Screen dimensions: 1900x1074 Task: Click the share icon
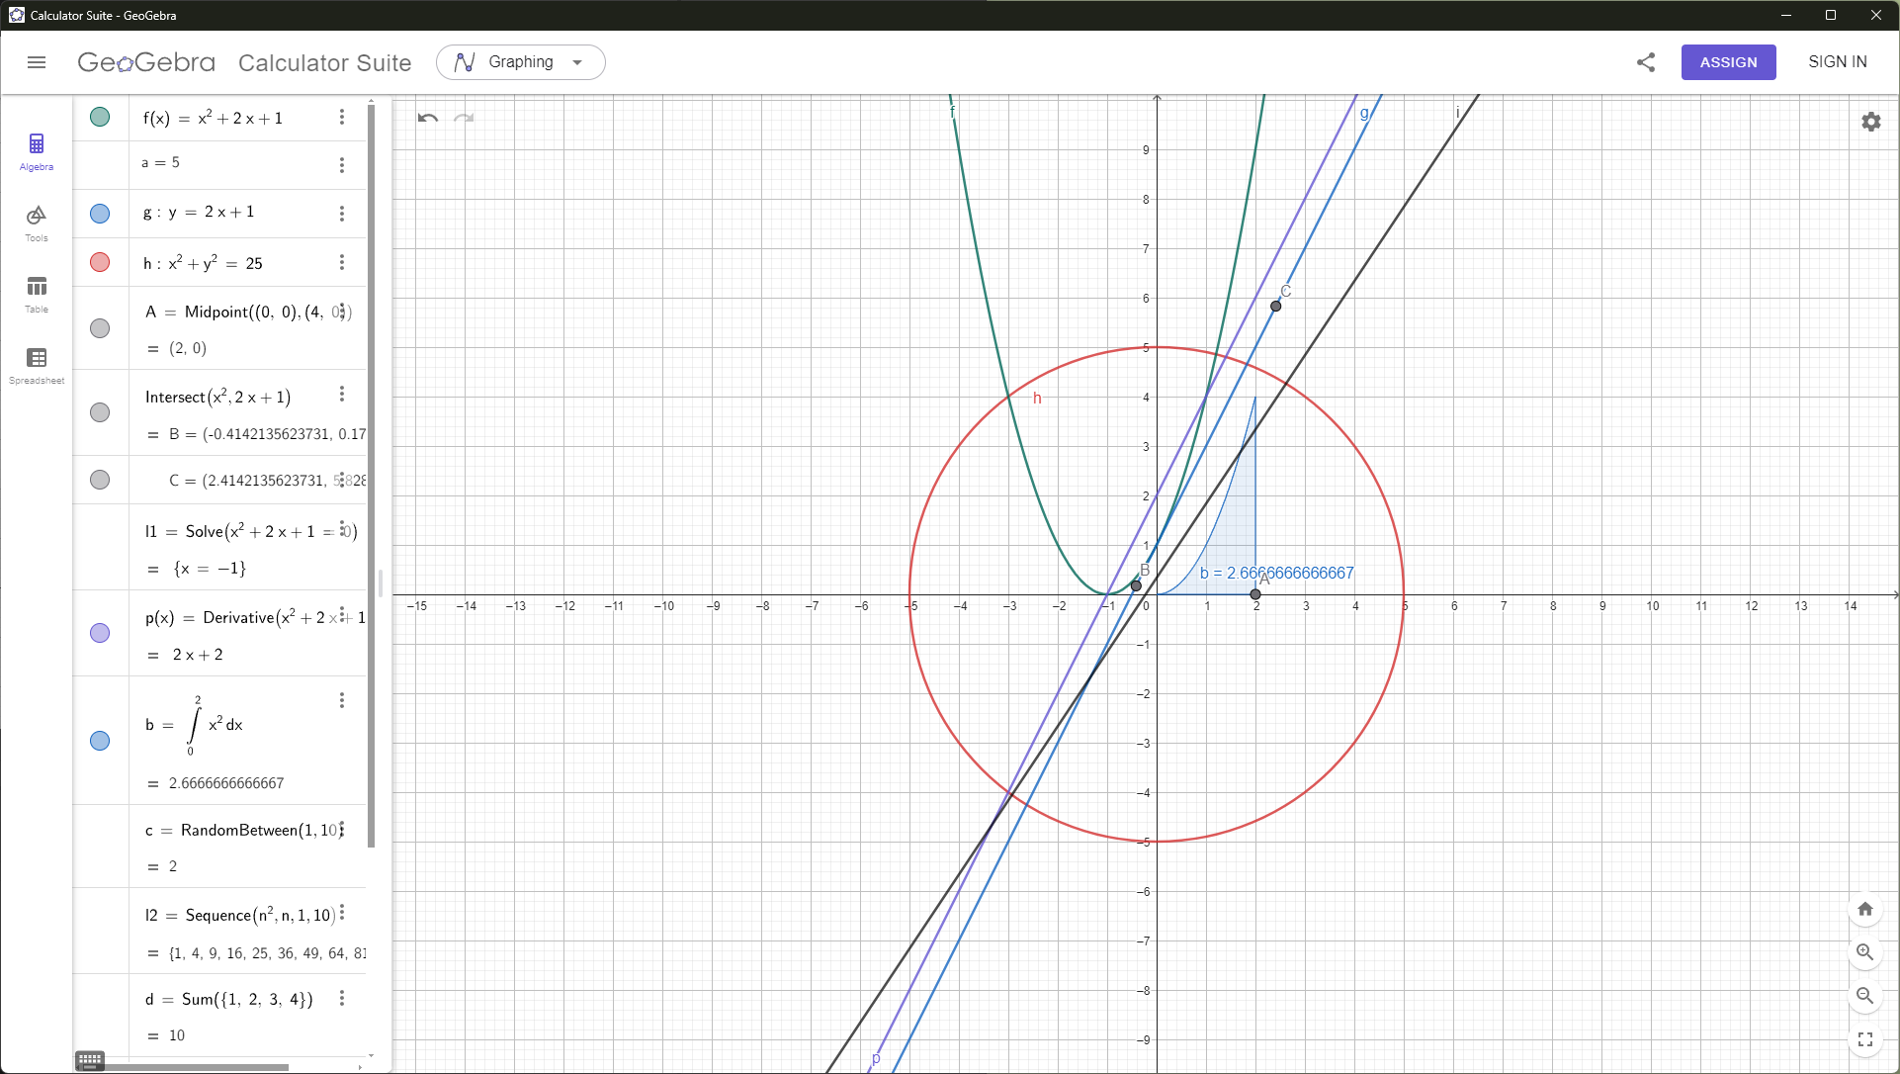[1645, 62]
